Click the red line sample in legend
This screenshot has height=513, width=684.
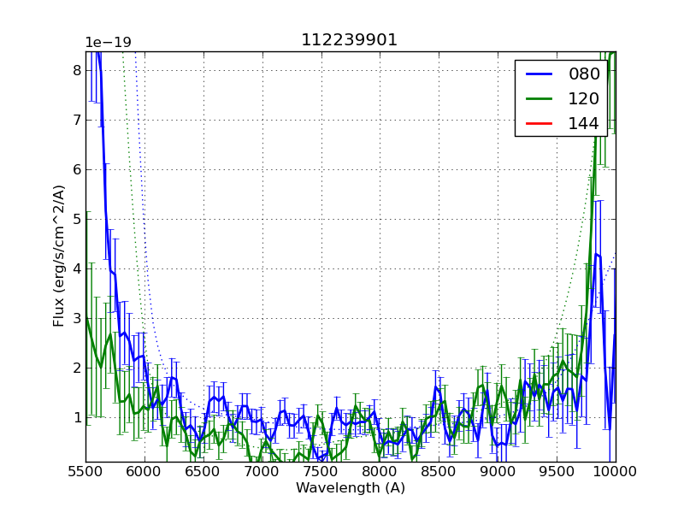tap(540, 124)
